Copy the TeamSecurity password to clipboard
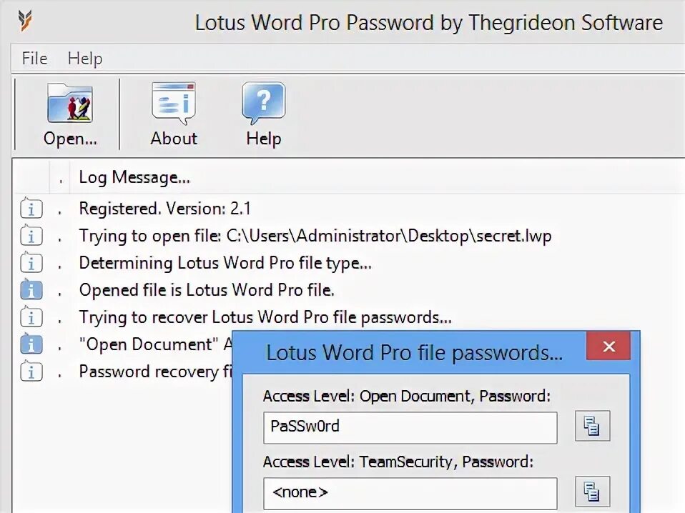 [592, 491]
